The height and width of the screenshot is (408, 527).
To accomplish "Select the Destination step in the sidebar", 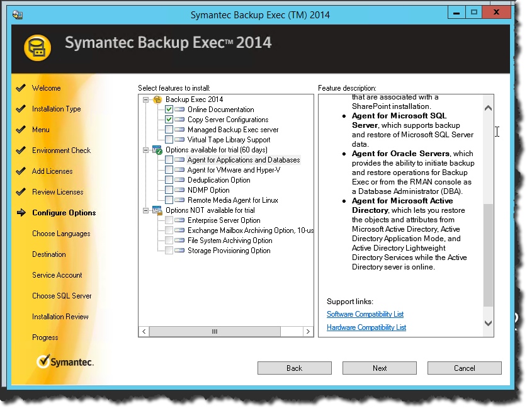I will 49,254.
